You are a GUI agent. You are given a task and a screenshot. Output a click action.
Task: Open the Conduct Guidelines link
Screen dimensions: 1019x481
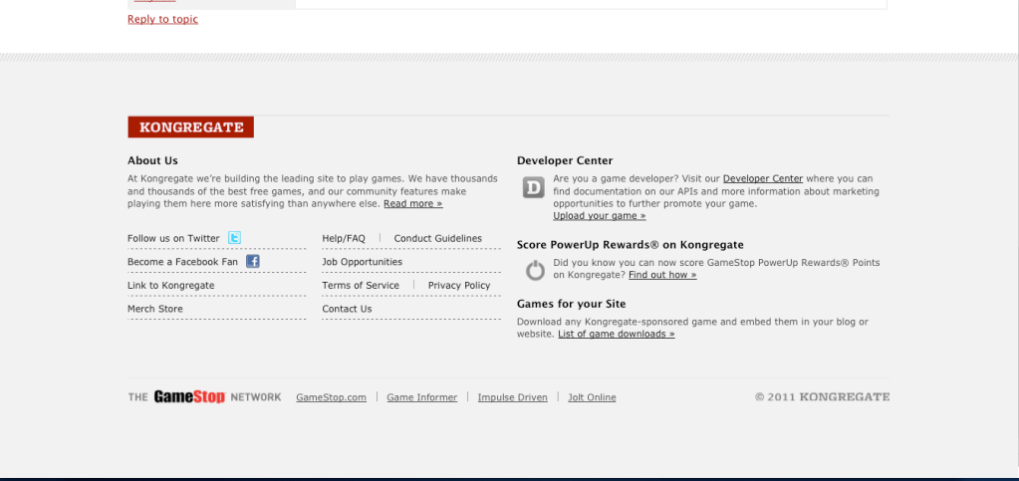(x=438, y=239)
